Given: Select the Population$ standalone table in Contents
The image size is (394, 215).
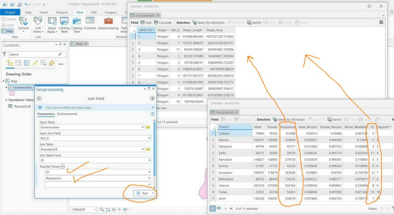Looking at the screenshot, I should click(22, 107).
